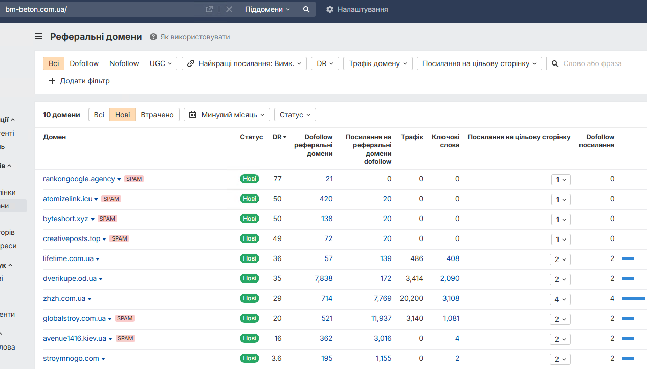The image size is (647, 369).
Task: Click the search magnifier icon in the top bar
Action: 306,9
